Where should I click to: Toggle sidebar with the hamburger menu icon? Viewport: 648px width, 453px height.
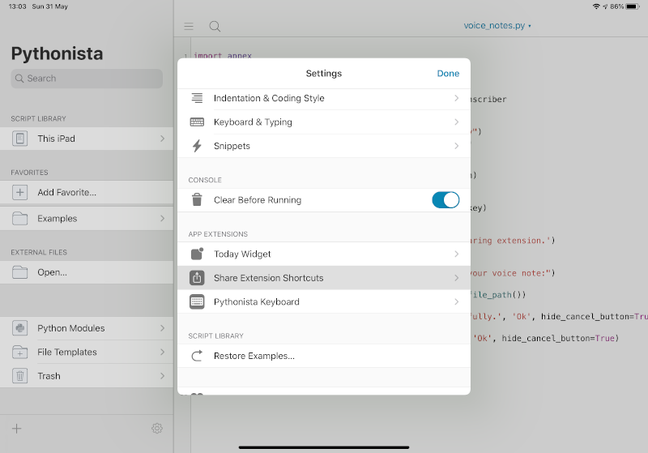click(189, 27)
